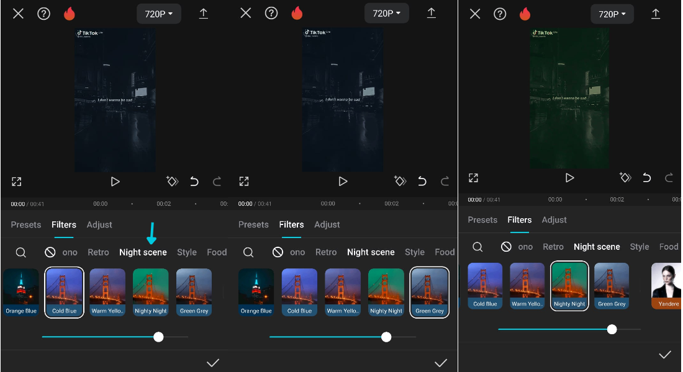Enter fullscreen preview in middle panel
This screenshot has height=372, width=683.
(244, 182)
